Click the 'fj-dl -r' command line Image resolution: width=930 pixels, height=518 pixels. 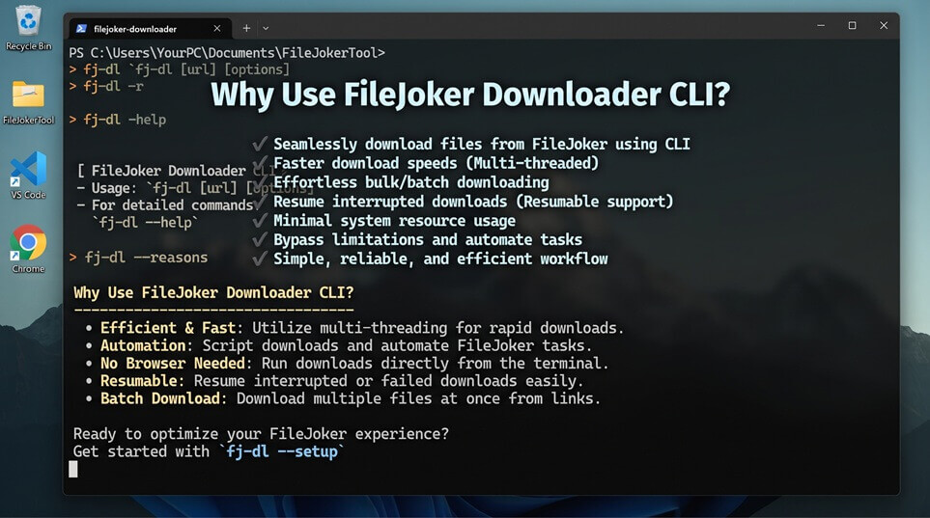pyautogui.click(x=106, y=87)
